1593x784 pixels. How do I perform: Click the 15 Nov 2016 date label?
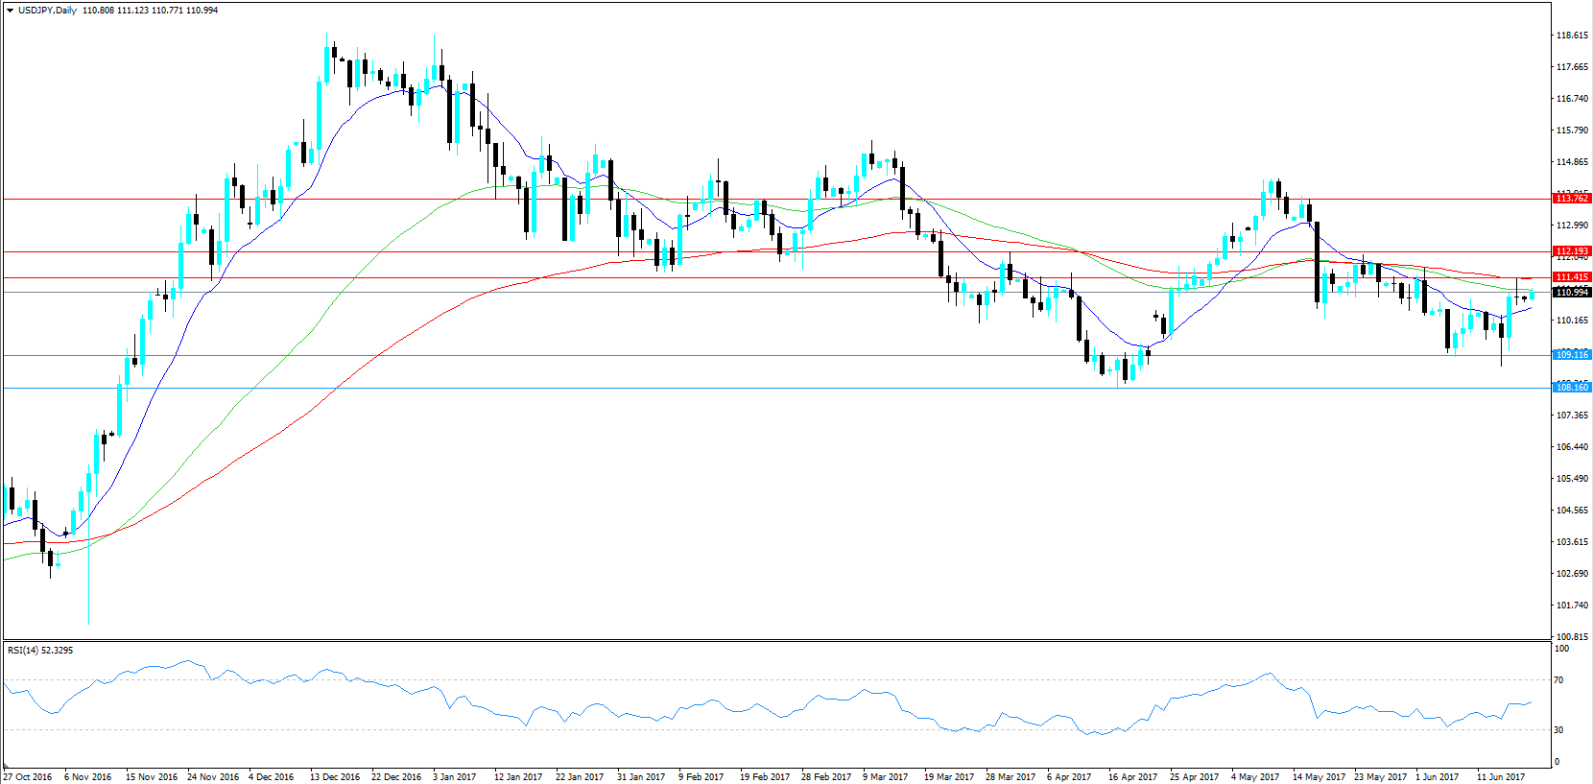[x=152, y=777]
